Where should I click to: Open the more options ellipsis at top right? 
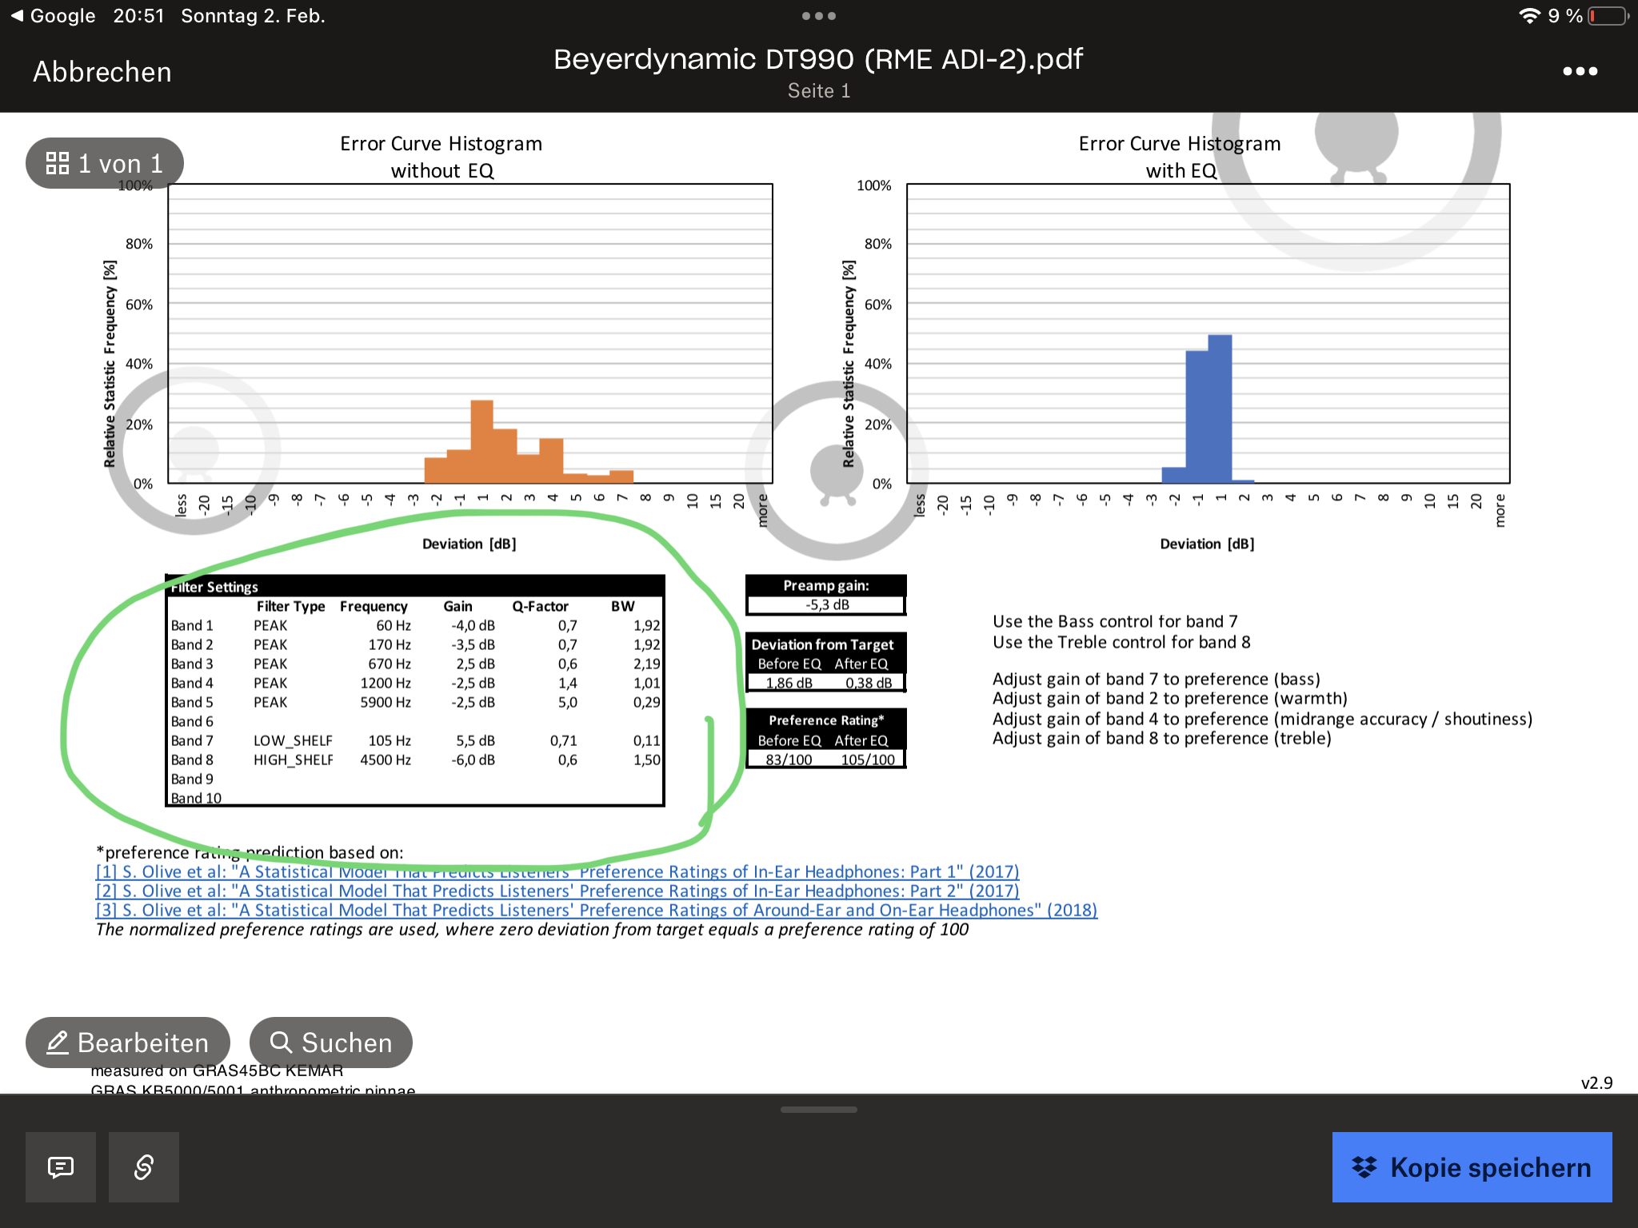pyautogui.click(x=1580, y=71)
